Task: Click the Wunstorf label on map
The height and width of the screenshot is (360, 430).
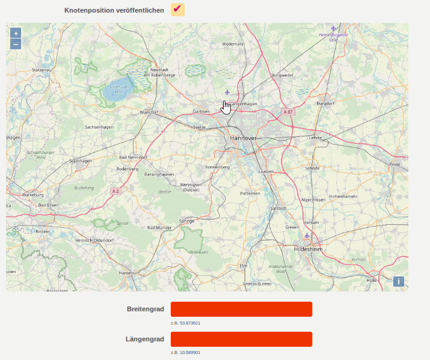Action: (149, 112)
